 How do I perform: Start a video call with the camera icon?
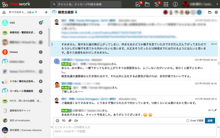[76, 121]
